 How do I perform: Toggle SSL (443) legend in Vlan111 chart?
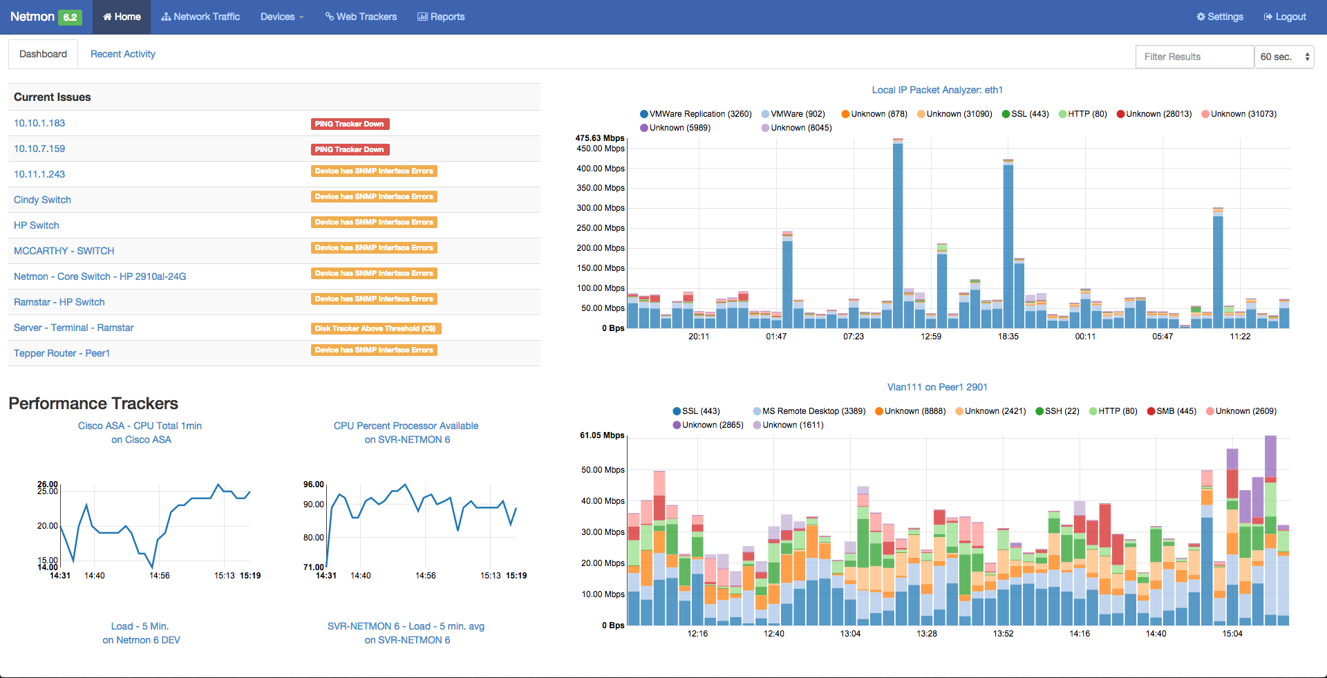[x=697, y=411]
